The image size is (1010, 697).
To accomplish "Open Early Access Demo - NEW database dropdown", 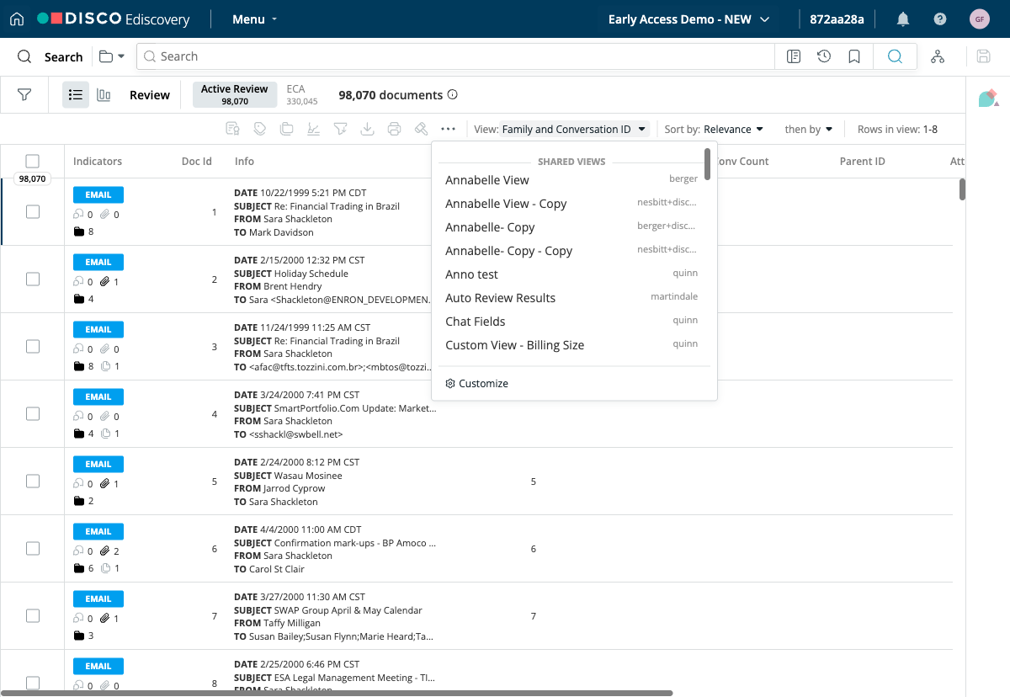I will (x=688, y=19).
